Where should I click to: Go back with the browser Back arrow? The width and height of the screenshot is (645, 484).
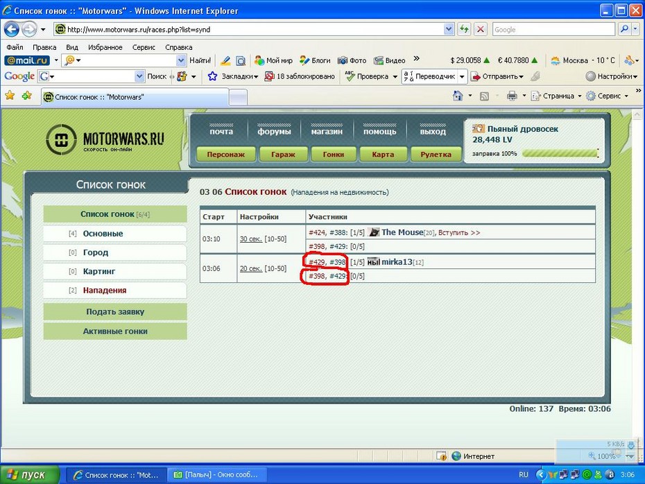(x=12, y=30)
